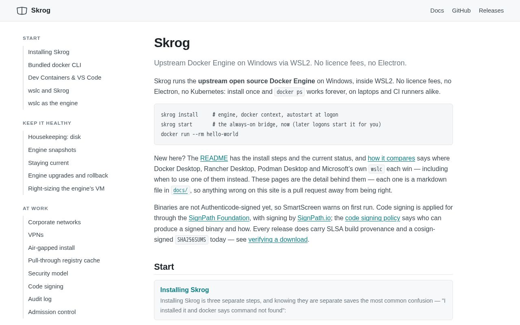
Task: Open Corporate networks page
Action: pos(54,222)
